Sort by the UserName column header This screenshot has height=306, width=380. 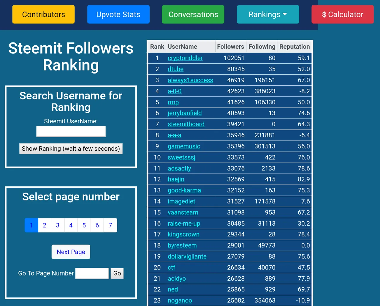(x=191, y=47)
